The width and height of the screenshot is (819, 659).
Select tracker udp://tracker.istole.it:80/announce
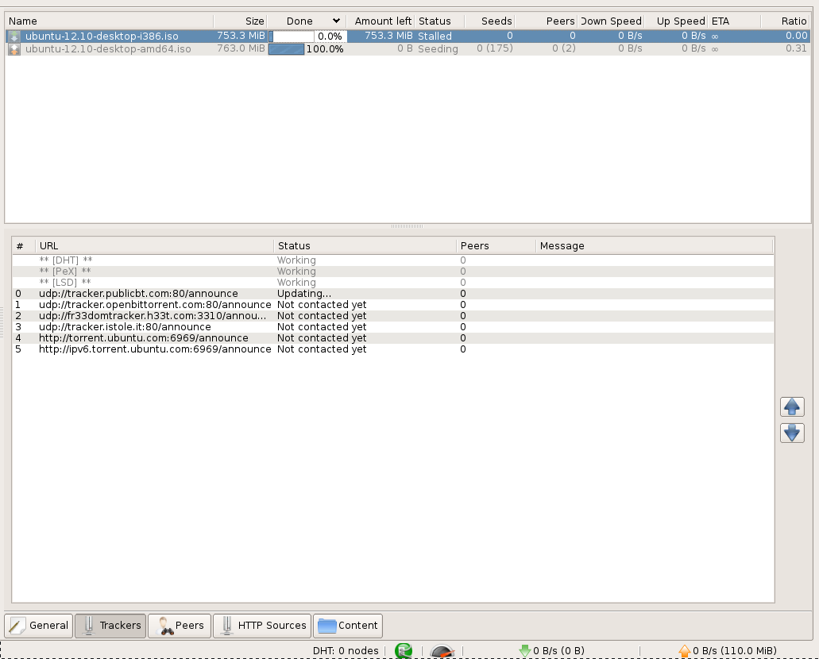point(392,327)
